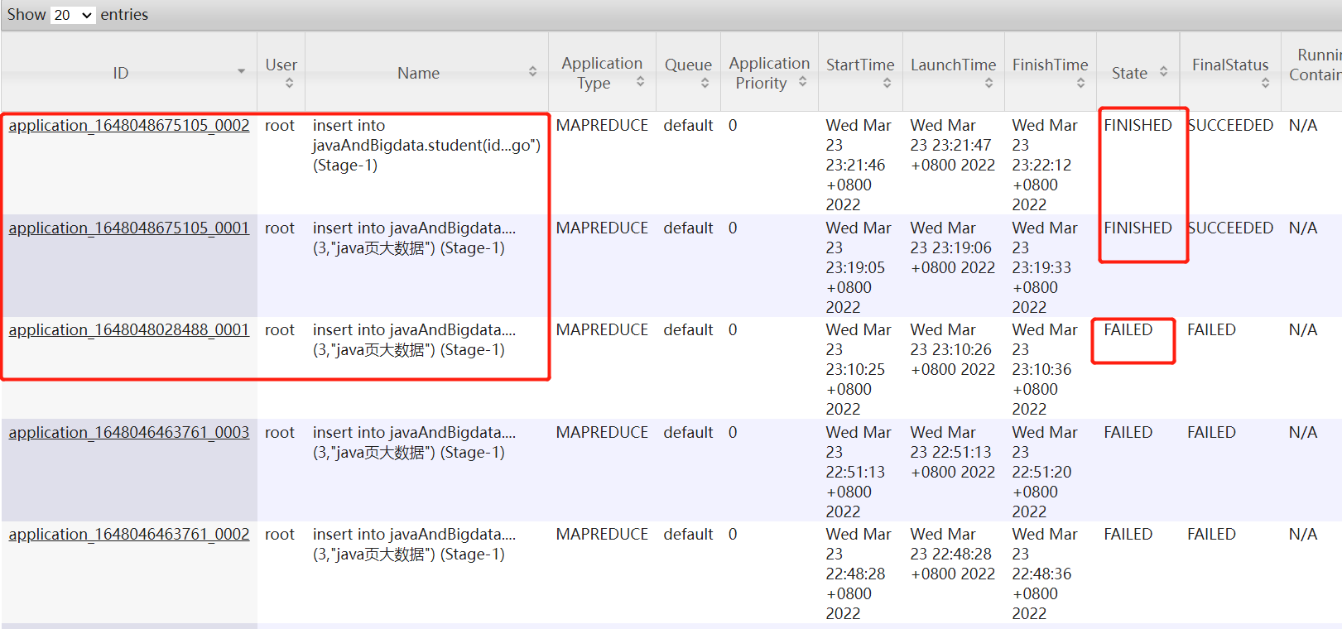This screenshot has width=1342, height=629.
Task: Select SUCCEEDED final status of application 105_0002
Action: [1230, 125]
